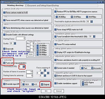Screen dimensions: 105x99
Task: Select 25.000fps in the .fps Framerate group
Action: 57,17
